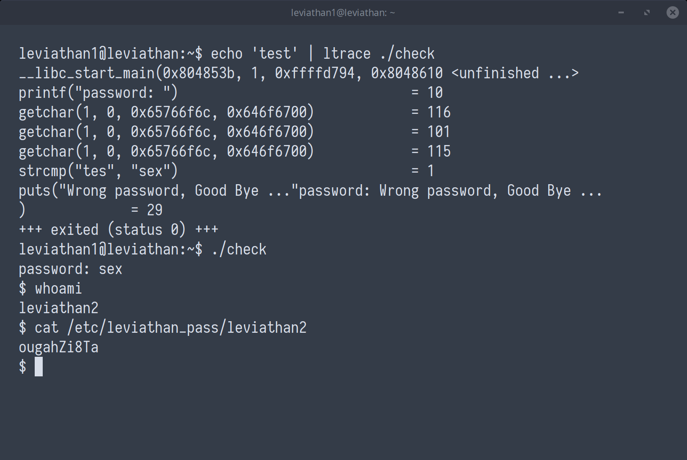
Task: Click the 'whoami' command text
Action: [x=58, y=289]
